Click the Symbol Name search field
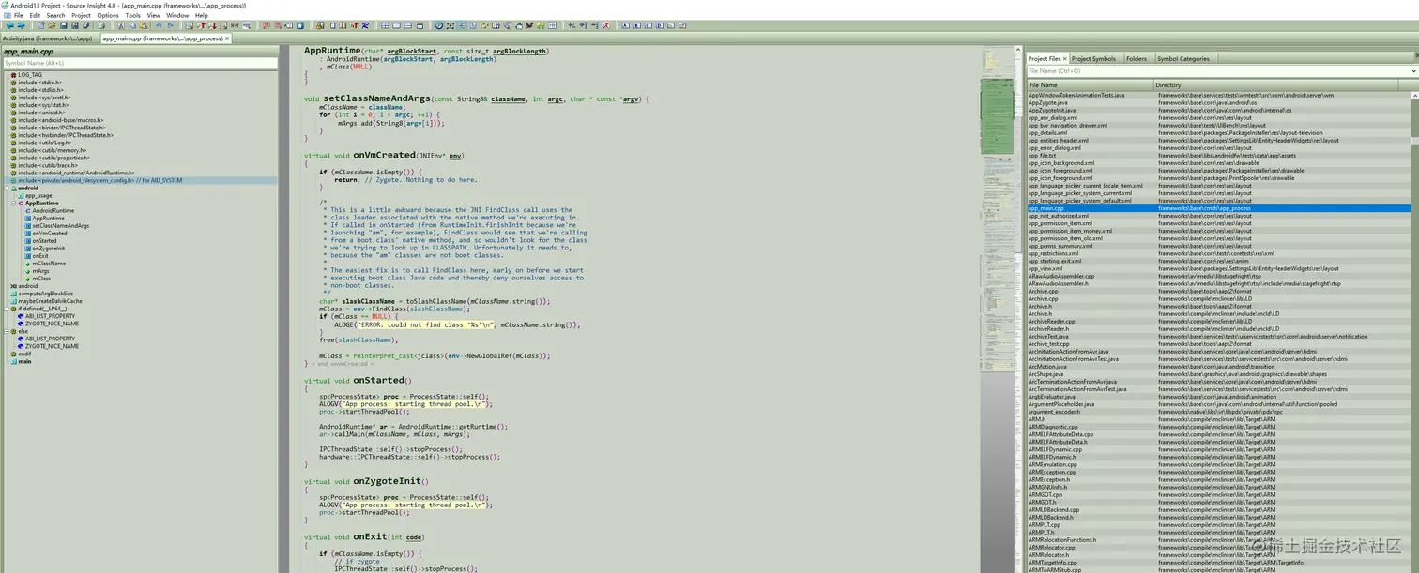1419x573 pixels. pos(140,63)
